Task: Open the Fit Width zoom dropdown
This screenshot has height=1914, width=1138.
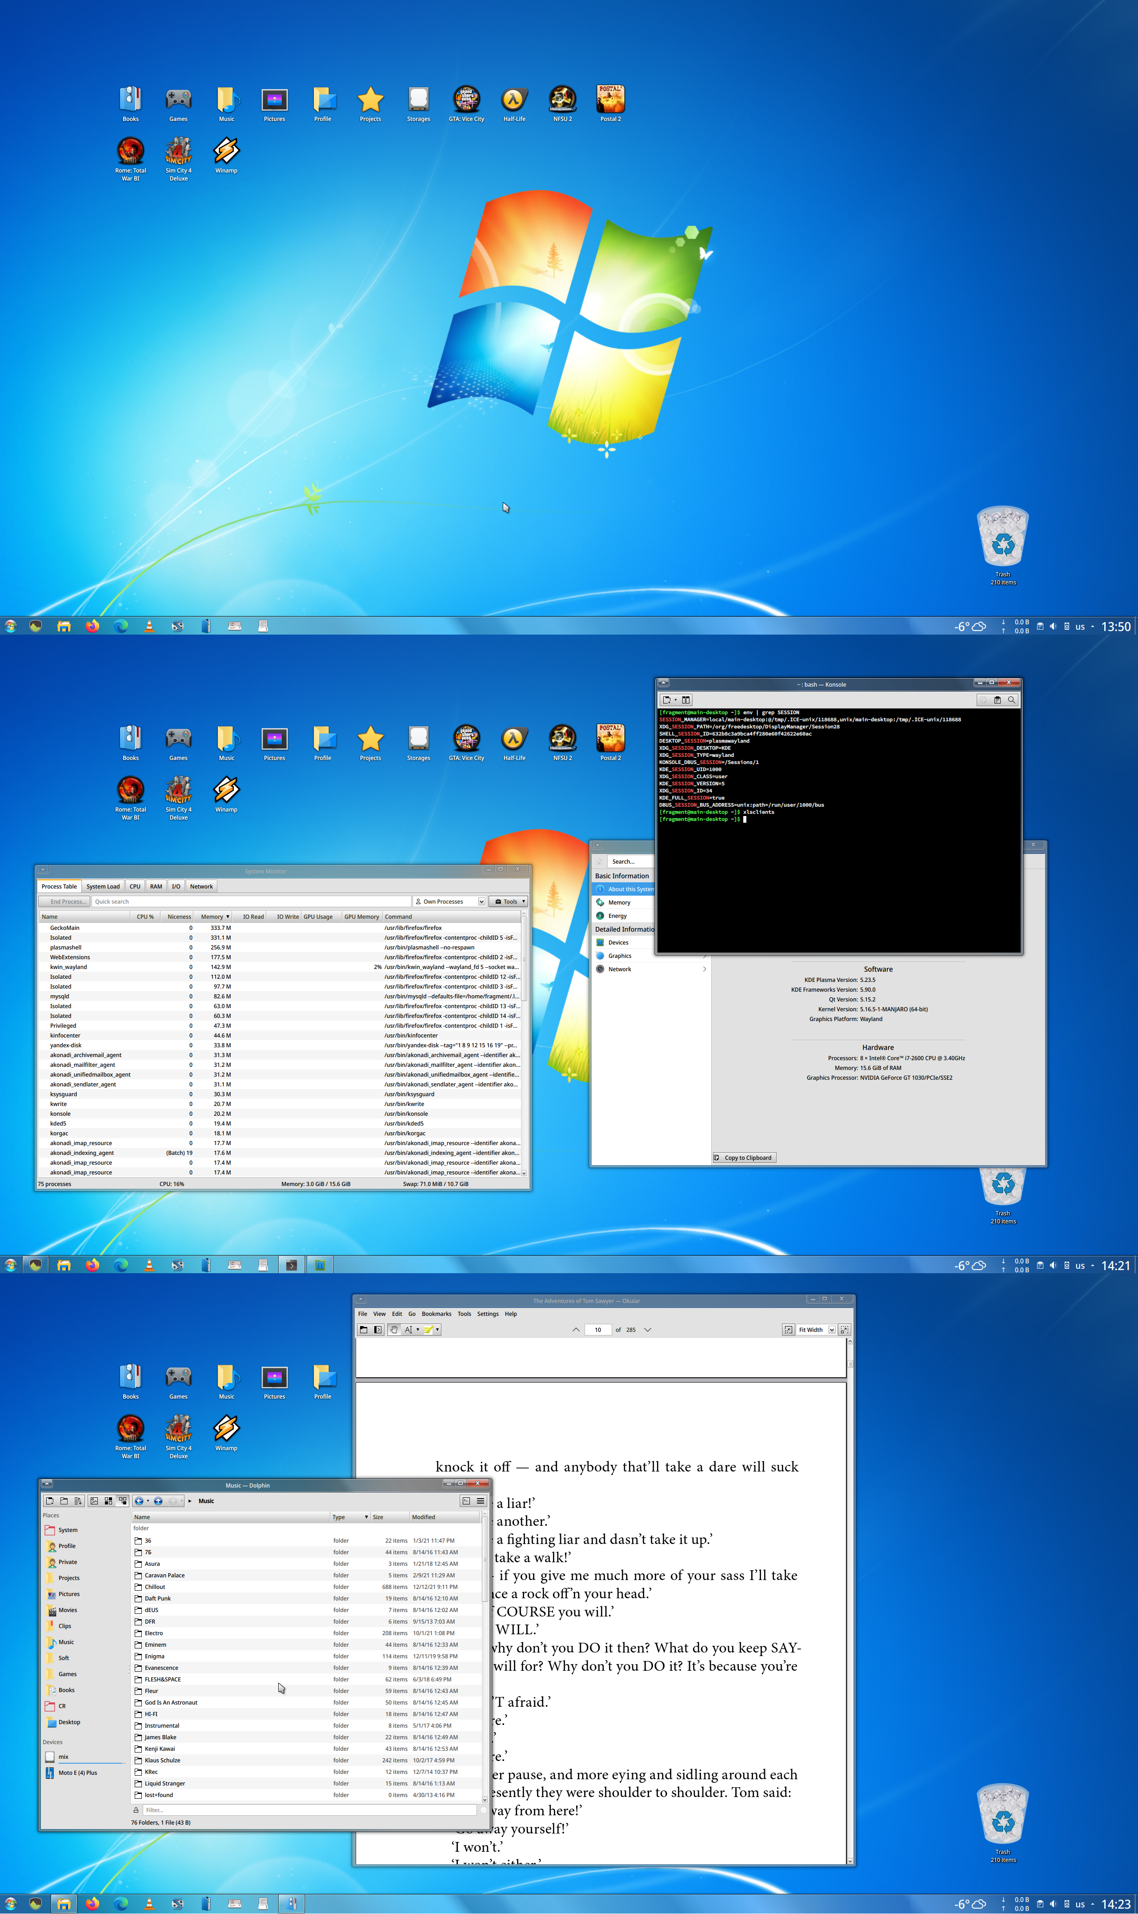Action: pyautogui.click(x=831, y=1330)
